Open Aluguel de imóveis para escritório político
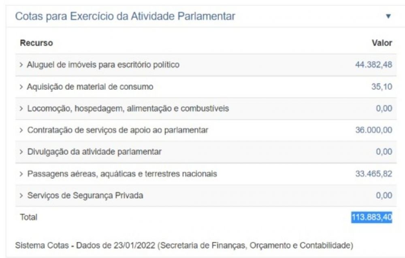The height and width of the screenshot is (258, 405). point(103,65)
